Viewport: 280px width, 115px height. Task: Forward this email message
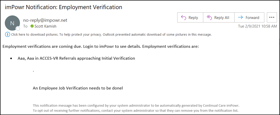(x=249, y=17)
